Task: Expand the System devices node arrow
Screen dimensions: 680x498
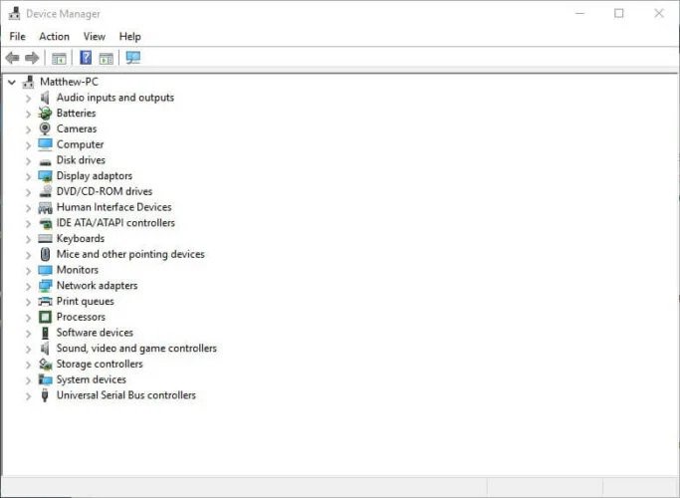Action: pos(29,380)
